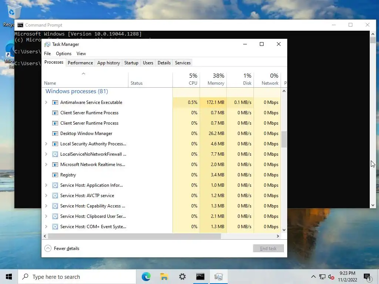
Task: Sort by Status column header
Action: [150, 80]
